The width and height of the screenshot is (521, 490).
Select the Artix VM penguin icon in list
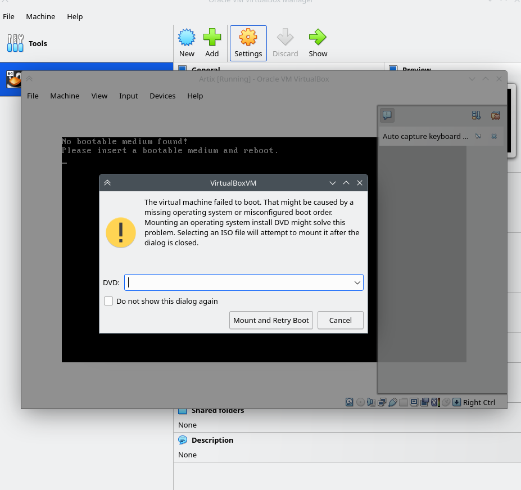click(14, 79)
